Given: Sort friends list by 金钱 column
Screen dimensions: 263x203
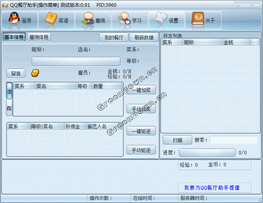Looking at the screenshot, I should [x=236, y=42].
